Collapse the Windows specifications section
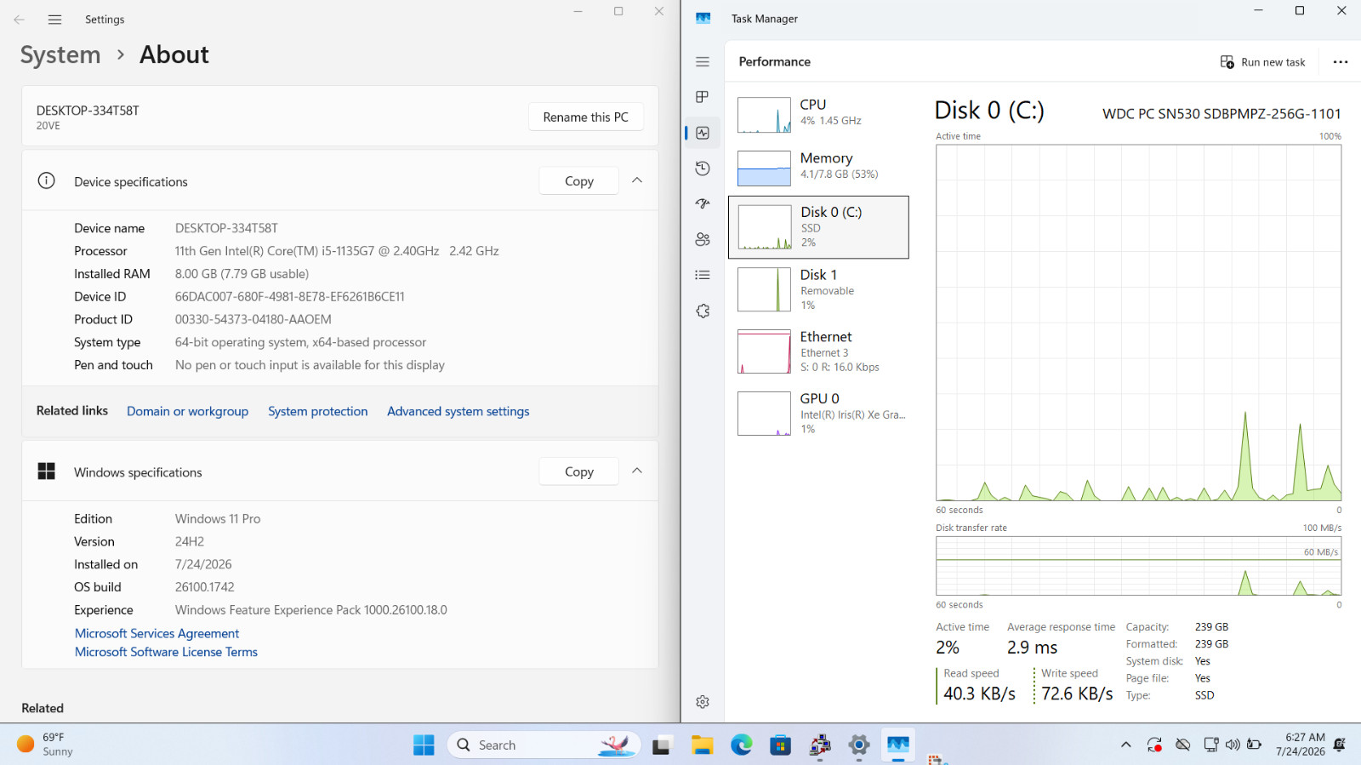Screen dimensions: 1361x765 point(637,471)
